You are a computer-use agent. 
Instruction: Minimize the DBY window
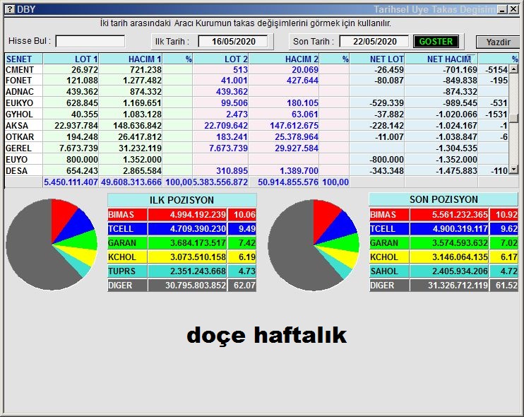[x=502, y=9]
